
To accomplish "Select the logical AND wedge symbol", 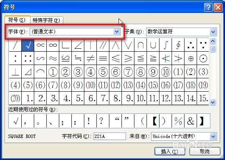I will click(x=115, y=45).
